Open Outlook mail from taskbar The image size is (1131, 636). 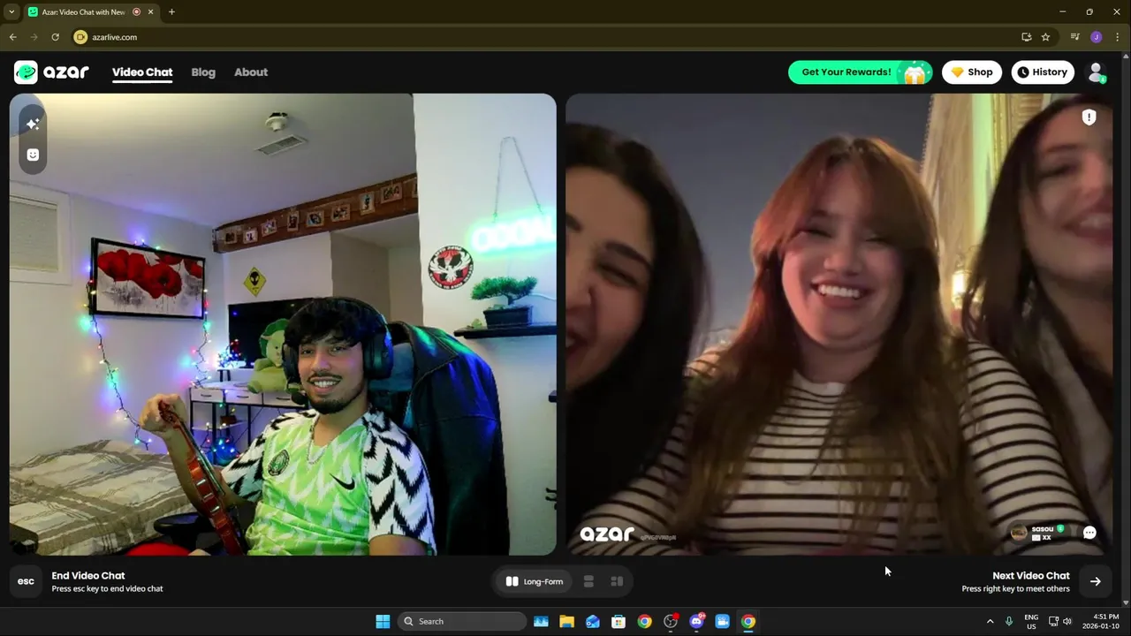pos(593,622)
